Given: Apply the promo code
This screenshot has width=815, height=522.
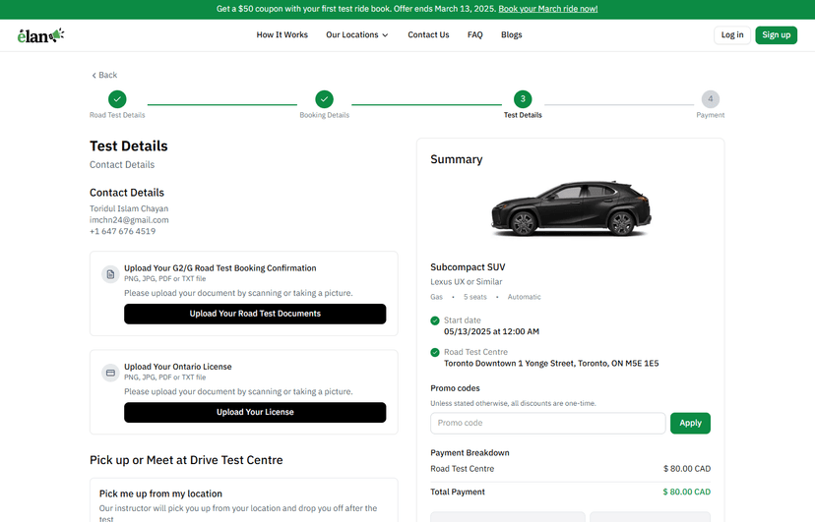Looking at the screenshot, I should (x=690, y=424).
